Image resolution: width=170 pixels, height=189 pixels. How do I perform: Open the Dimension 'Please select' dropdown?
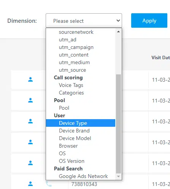(x=84, y=20)
